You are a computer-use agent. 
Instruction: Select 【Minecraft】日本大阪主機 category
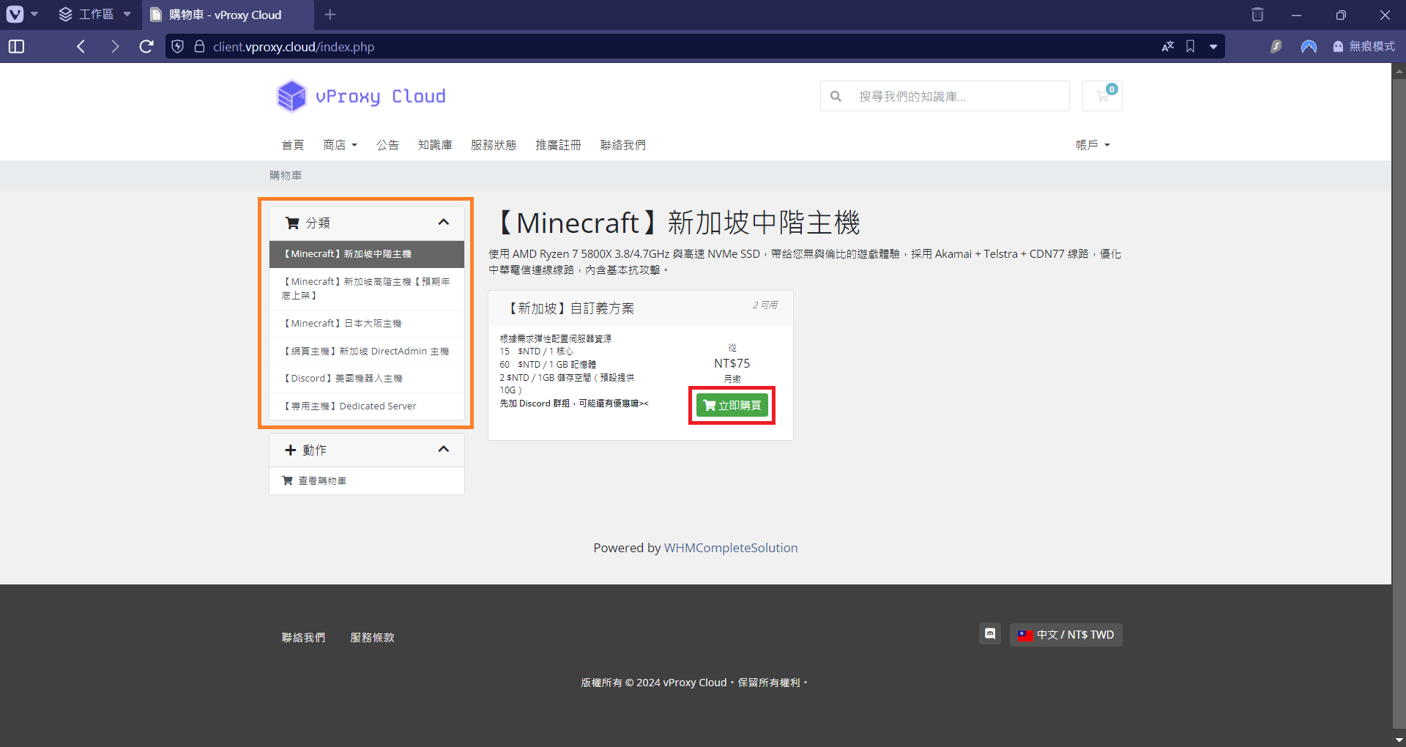tap(343, 324)
